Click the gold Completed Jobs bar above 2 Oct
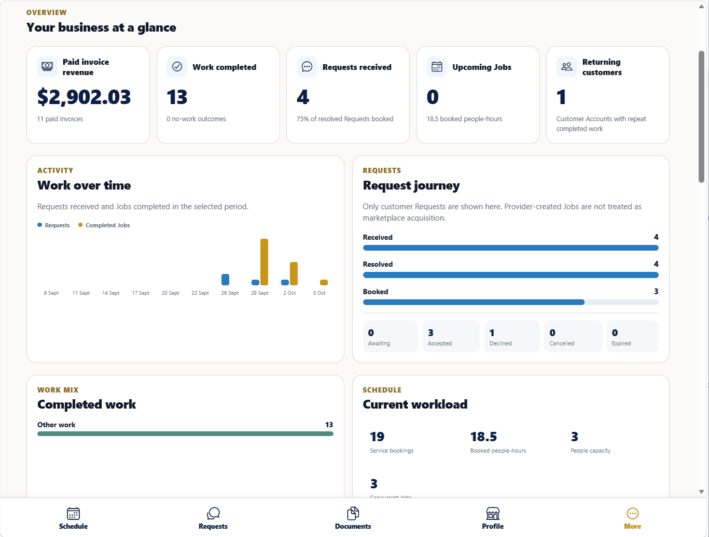 294,273
